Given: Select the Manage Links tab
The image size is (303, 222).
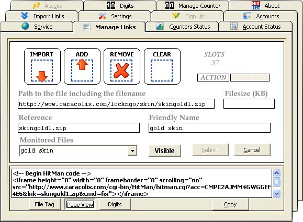Looking at the screenshot, I should pyautogui.click(x=109, y=27).
